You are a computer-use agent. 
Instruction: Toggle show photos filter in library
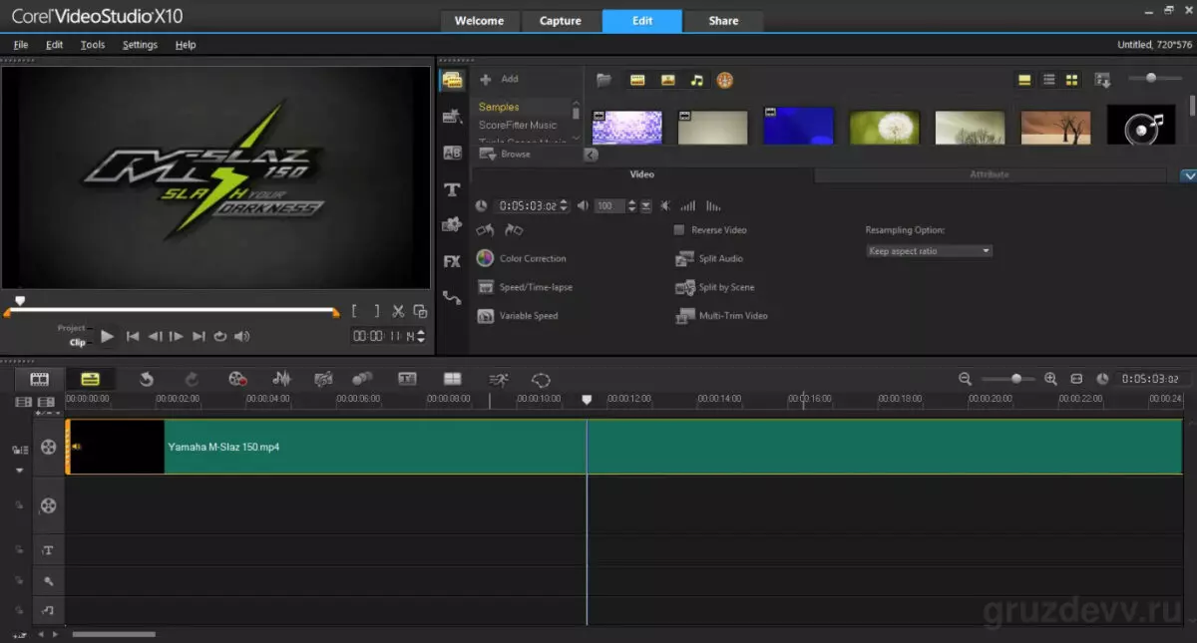point(667,80)
